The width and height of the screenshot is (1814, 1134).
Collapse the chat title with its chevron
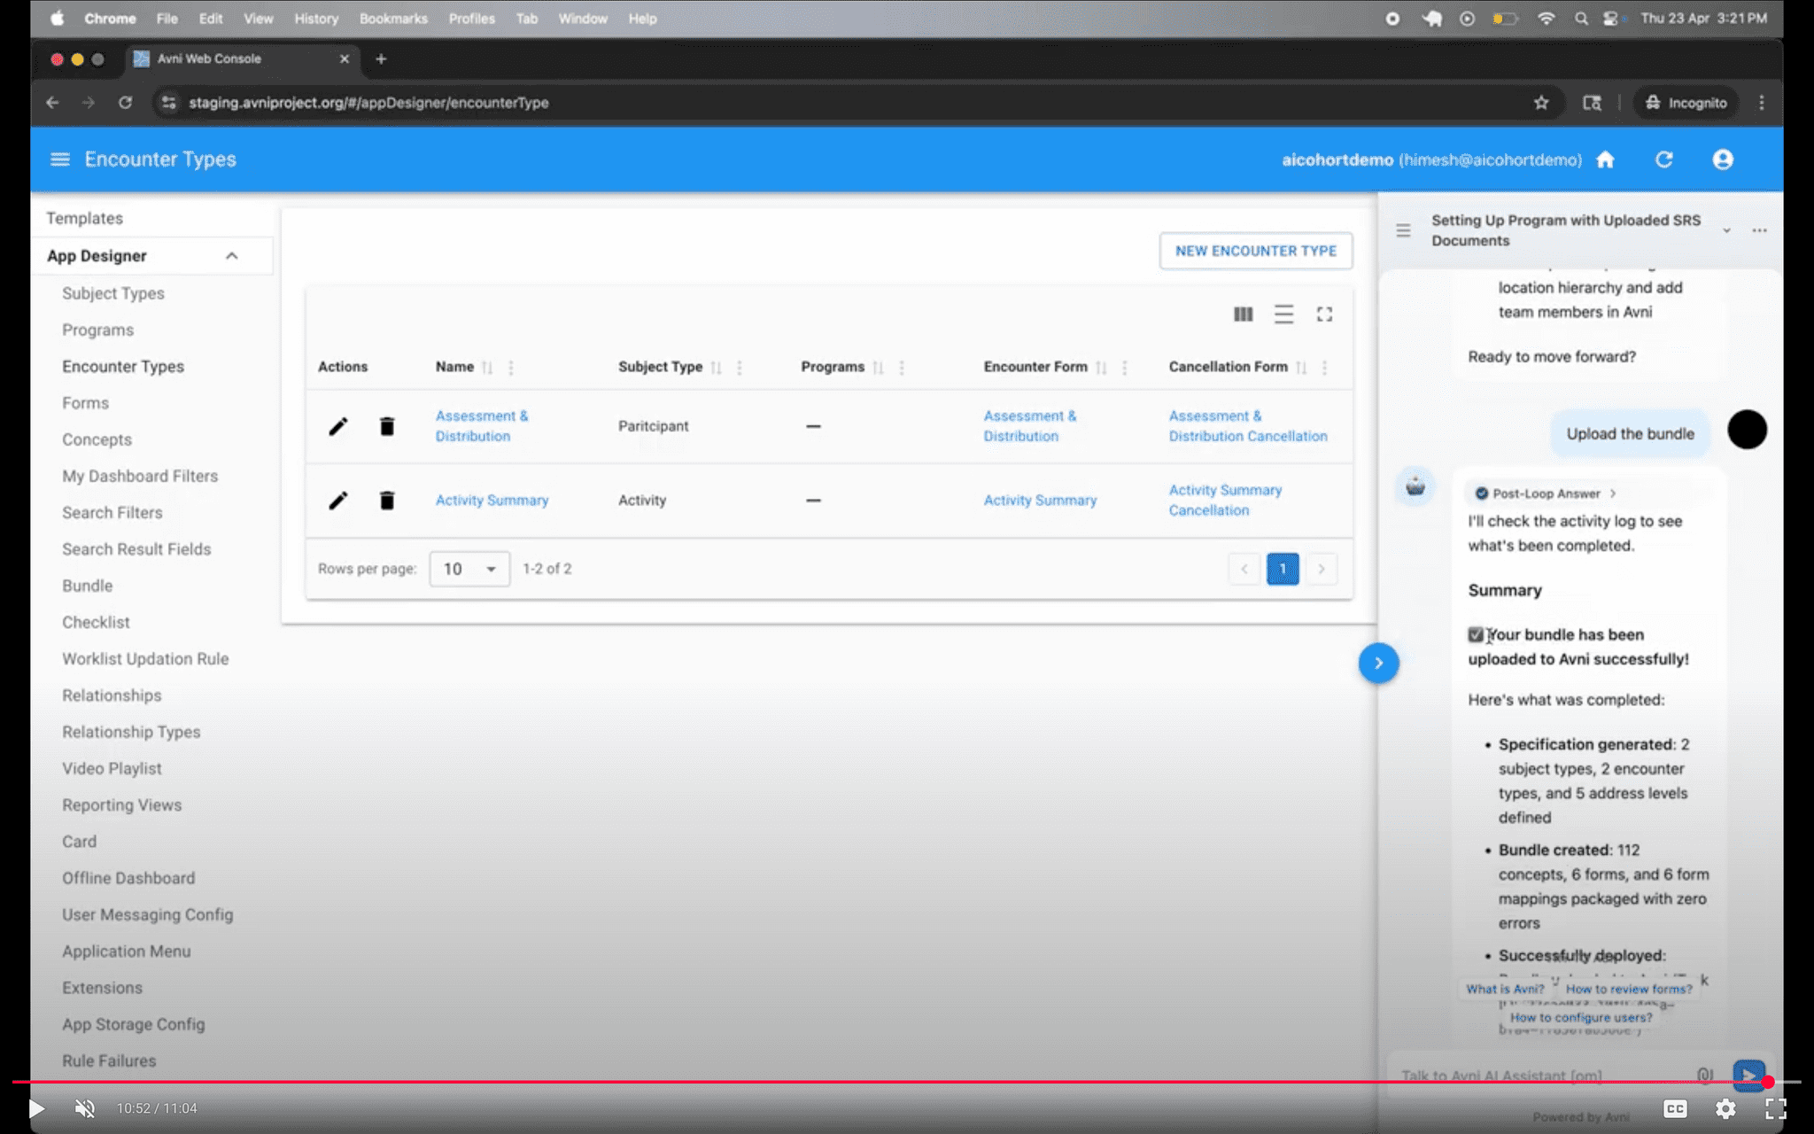pyautogui.click(x=1727, y=229)
